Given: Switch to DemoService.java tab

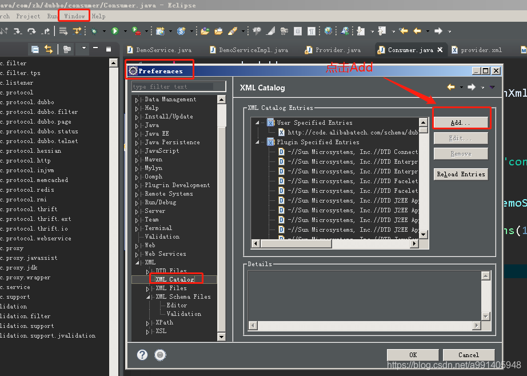Looking at the screenshot, I should (x=159, y=50).
